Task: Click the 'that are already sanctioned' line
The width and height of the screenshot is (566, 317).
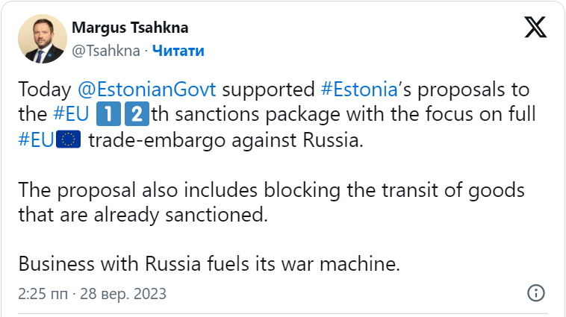Action: (143, 215)
